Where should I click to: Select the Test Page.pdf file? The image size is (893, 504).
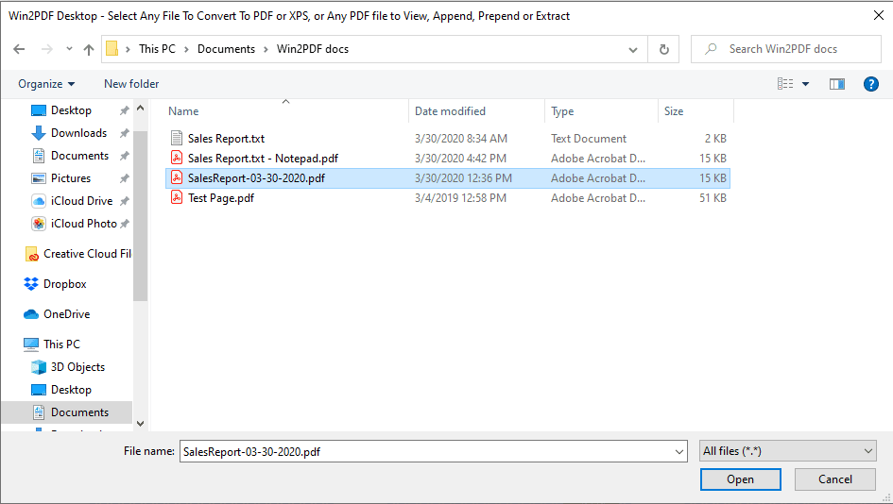(x=221, y=198)
